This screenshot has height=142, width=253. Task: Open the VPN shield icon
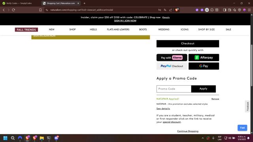pos(240,10)
